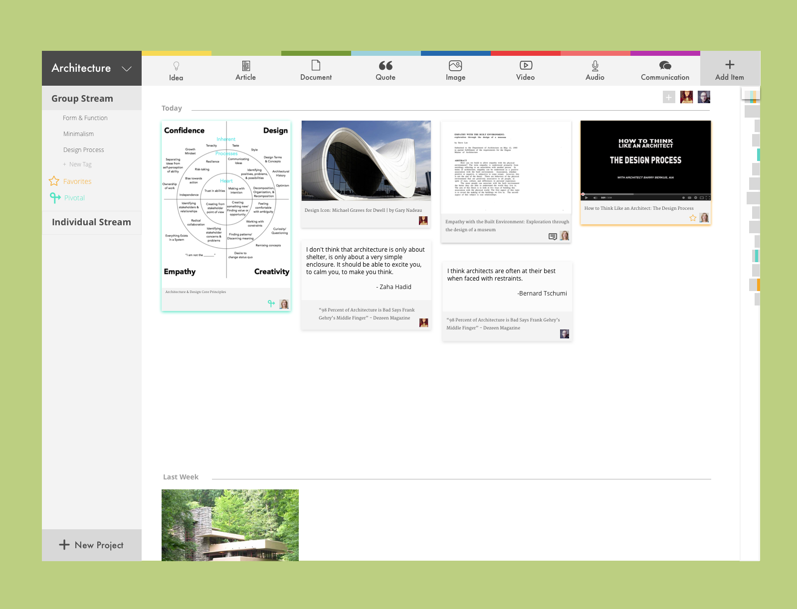Open author avatar on Core Principles card
This screenshot has width=797, height=609.
284,304
